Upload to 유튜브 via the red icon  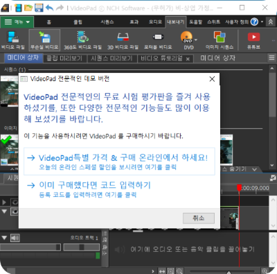click(x=253, y=40)
